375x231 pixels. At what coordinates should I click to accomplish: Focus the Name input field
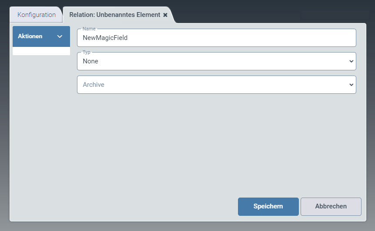216,38
